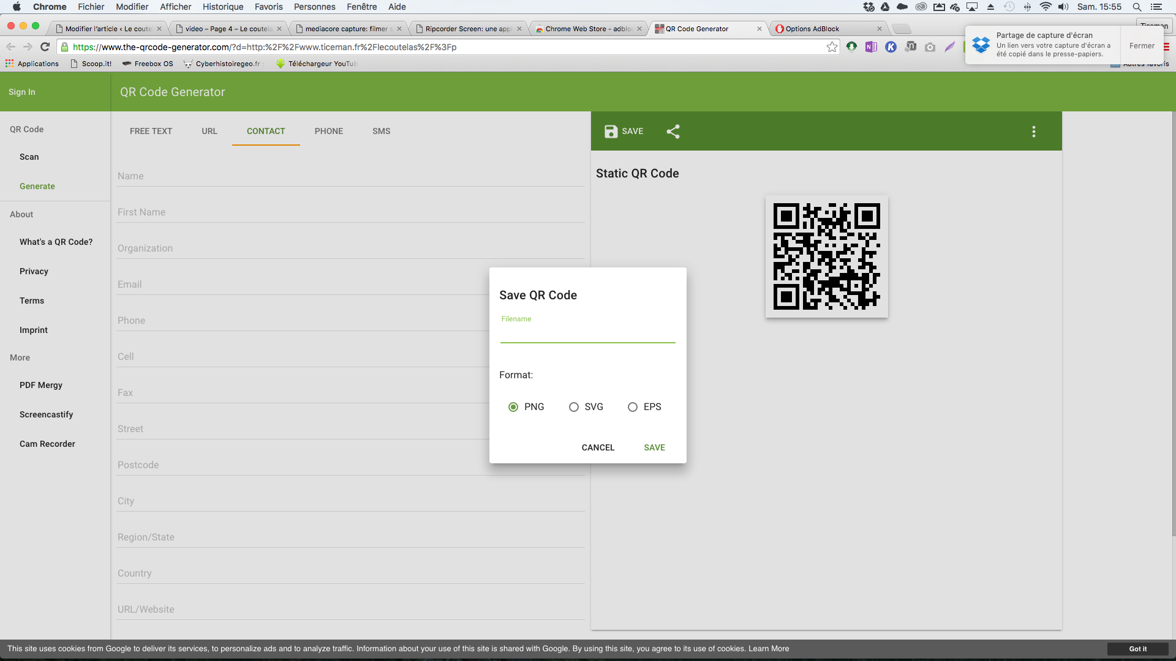Viewport: 1176px width, 661px height.
Task: Click the Creative Cloud menu bar icon
Action: coord(921,7)
